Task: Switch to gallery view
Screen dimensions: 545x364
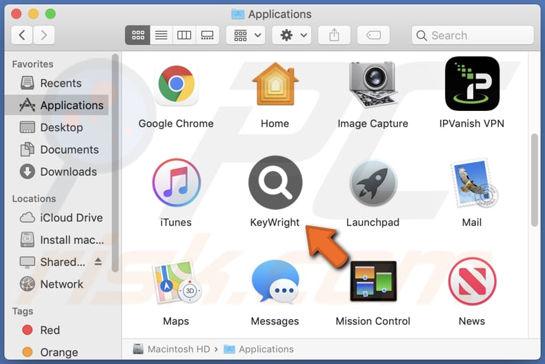Action: coord(208,35)
